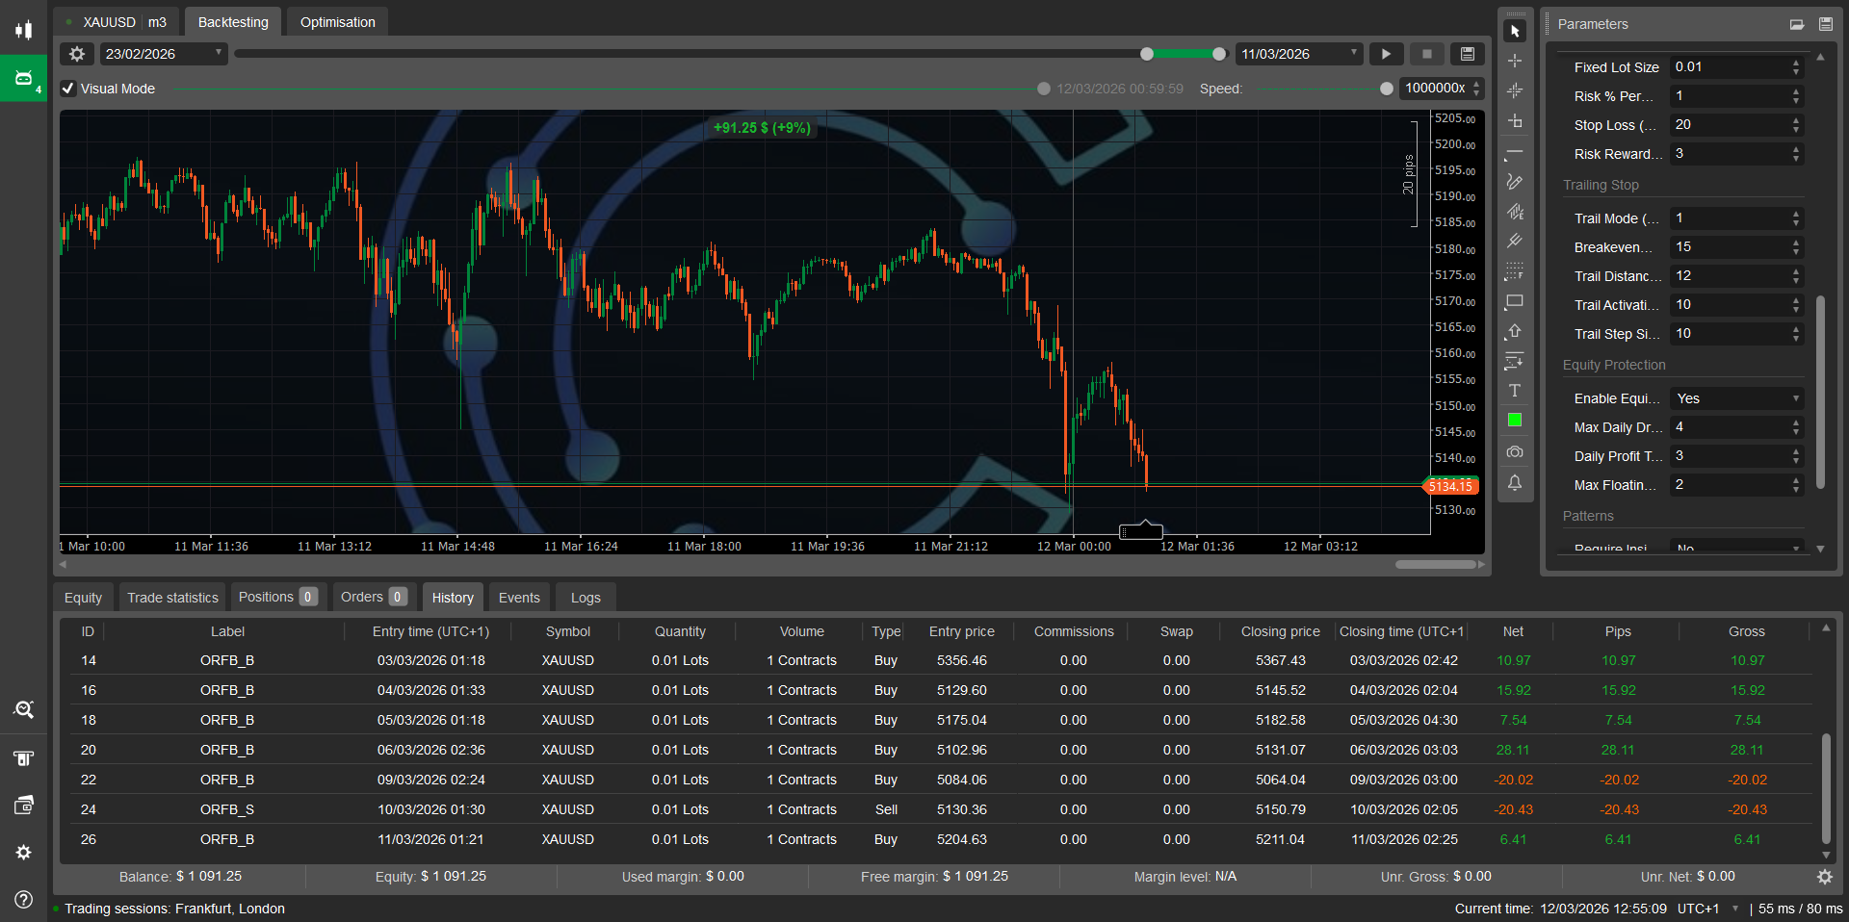Open the Trade statistics tab
Screen dimensions: 1849x922
click(x=172, y=598)
